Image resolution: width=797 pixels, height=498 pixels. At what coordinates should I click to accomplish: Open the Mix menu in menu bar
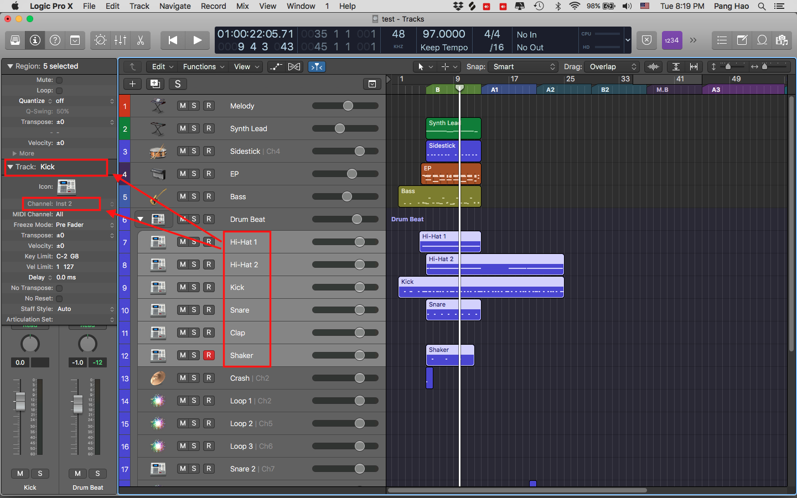point(242,6)
